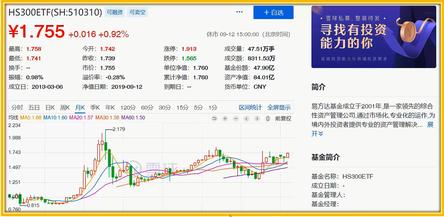Image resolution: width=444 pixels, height=217 pixels.
Task: Select the 周K chart tab
Action: click(x=65, y=107)
